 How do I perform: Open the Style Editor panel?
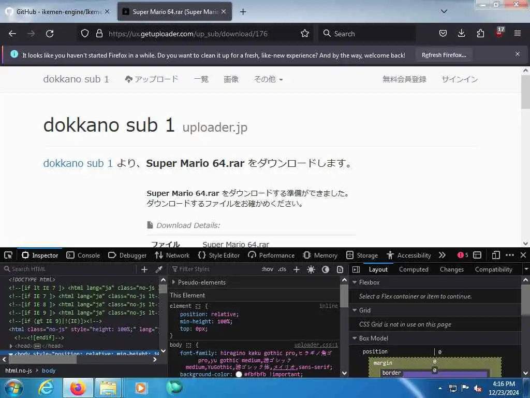coord(219,255)
